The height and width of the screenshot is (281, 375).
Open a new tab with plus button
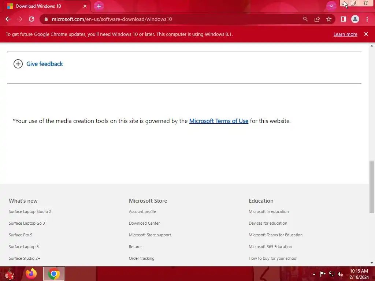[99, 6]
